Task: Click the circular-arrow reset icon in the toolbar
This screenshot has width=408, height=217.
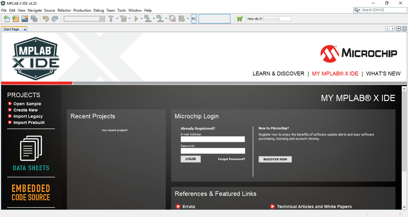Action: coord(172,19)
